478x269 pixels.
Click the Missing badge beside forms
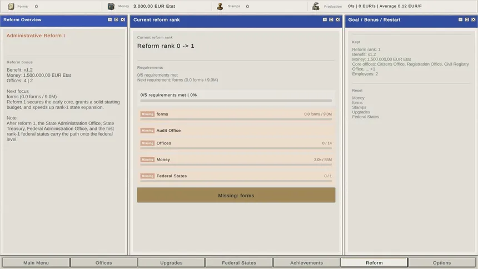pyautogui.click(x=147, y=114)
